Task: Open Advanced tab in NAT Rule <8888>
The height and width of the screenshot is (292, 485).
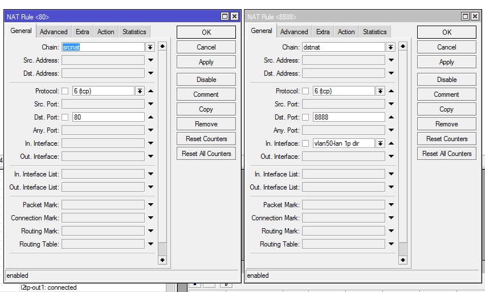Action: pos(294,31)
